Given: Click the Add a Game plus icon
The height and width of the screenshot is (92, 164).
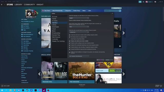Looking at the screenshot, I should (2, 86).
